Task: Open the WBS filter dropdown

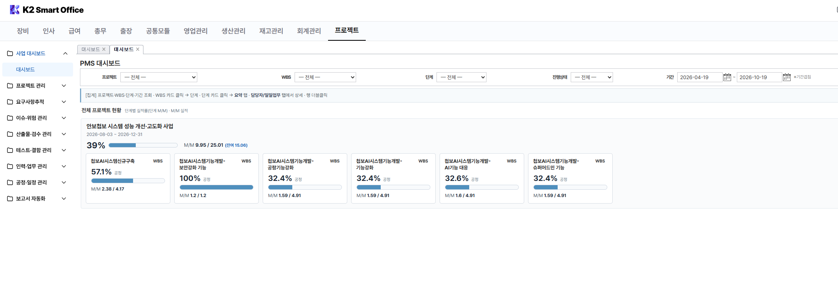Action: pos(325,77)
